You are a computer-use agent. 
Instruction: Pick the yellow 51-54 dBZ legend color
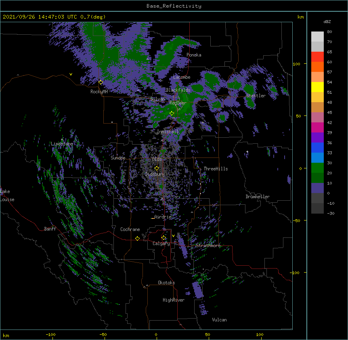click(317, 87)
